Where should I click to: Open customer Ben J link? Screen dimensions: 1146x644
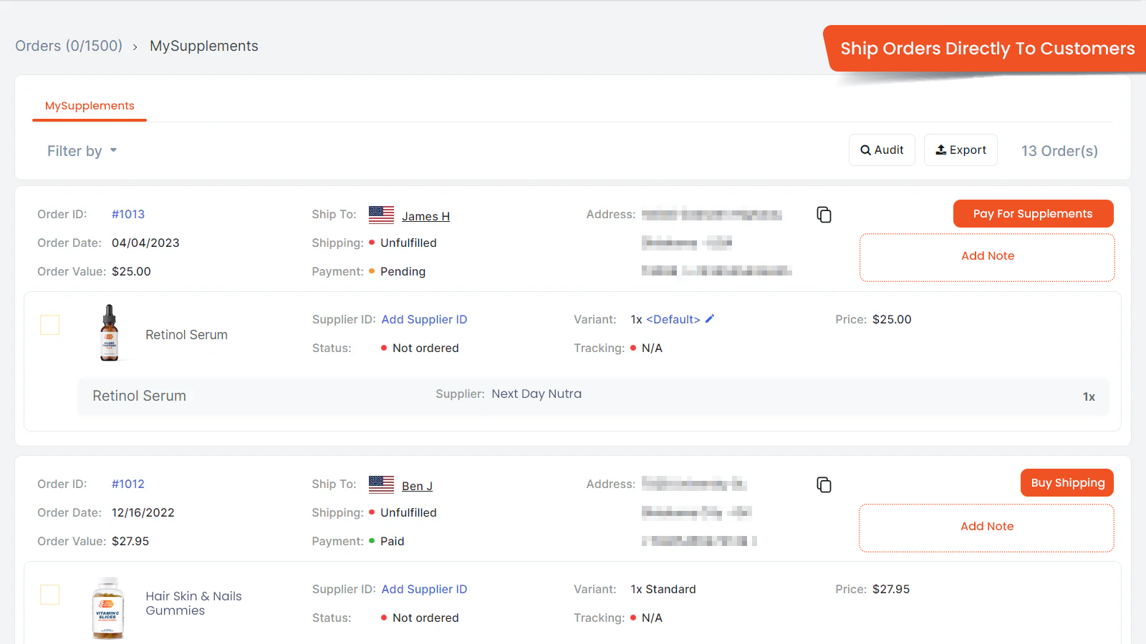(x=417, y=486)
